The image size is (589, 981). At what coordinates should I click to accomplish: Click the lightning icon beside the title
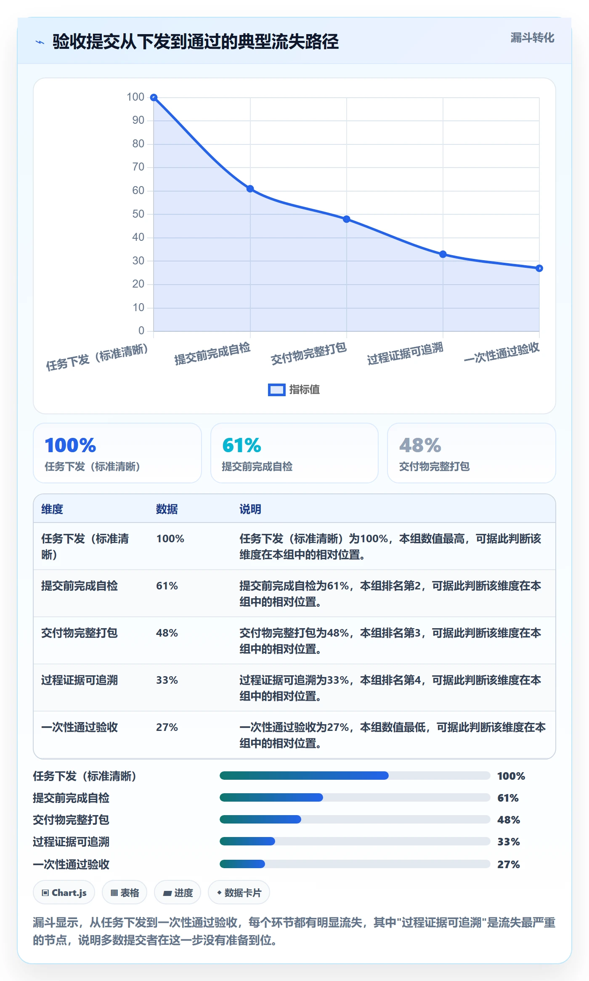[40, 42]
